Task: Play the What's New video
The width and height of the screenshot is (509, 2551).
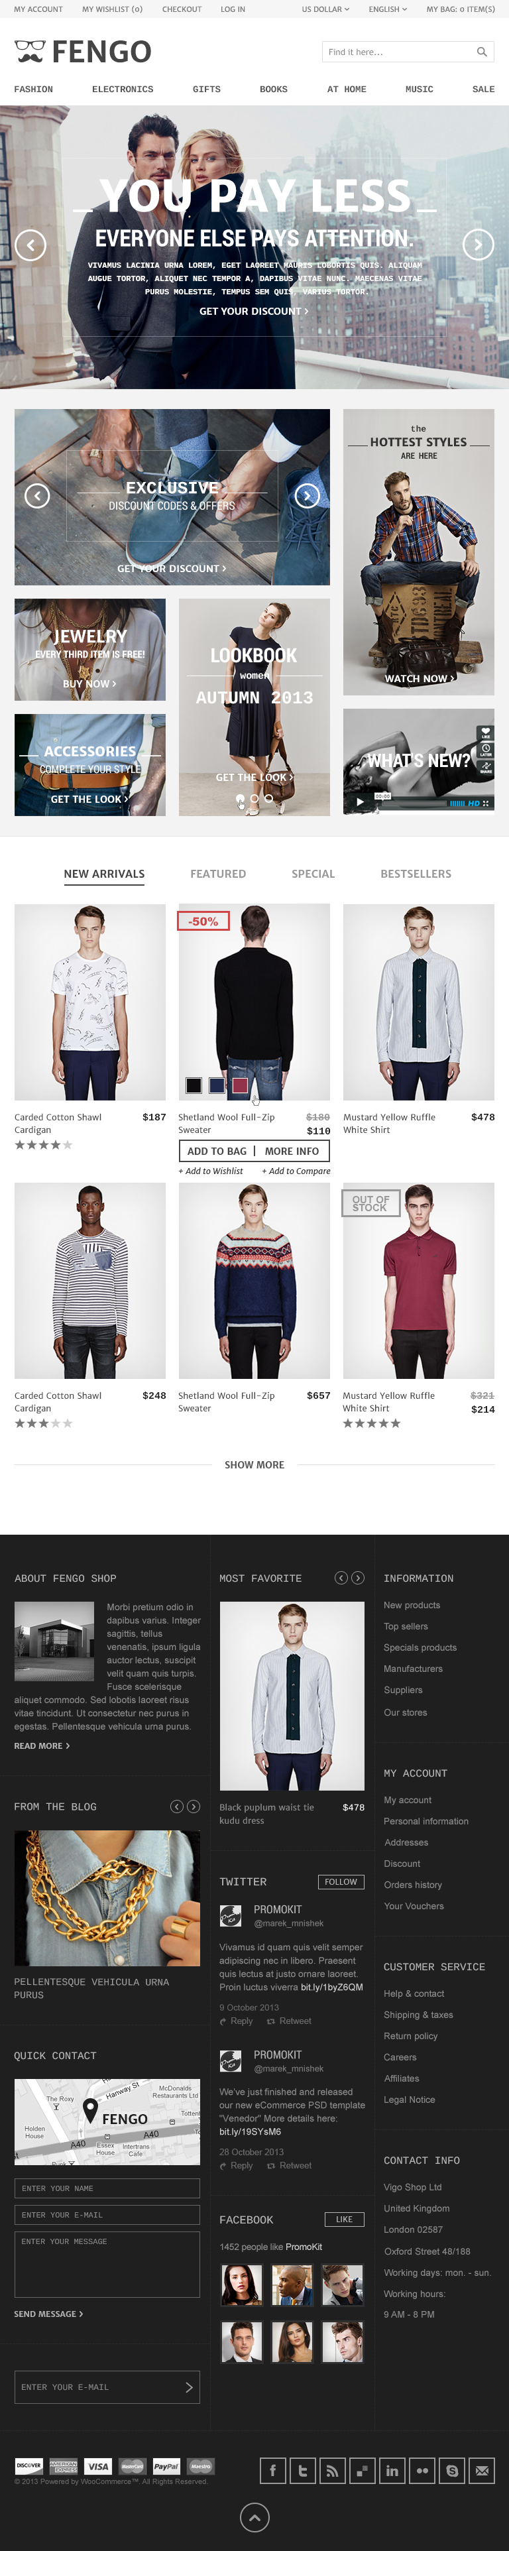Action: click(x=359, y=801)
